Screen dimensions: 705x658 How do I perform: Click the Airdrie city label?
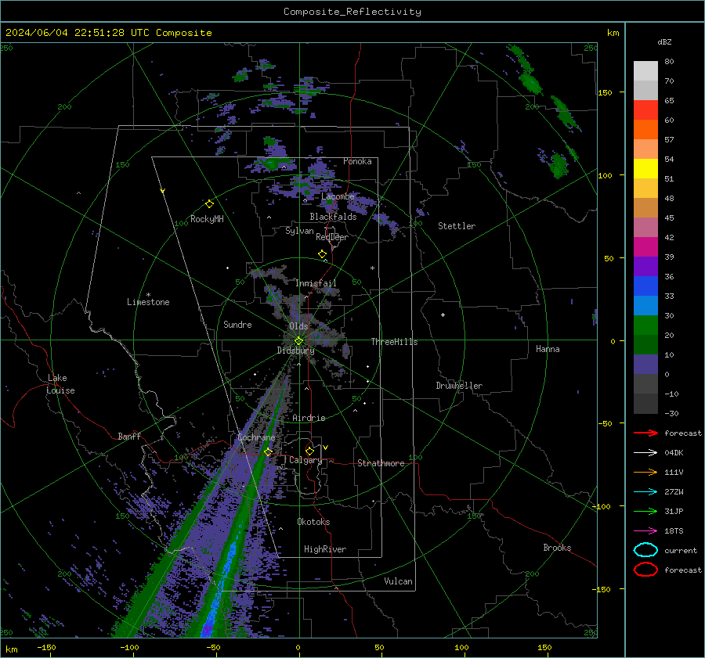pyautogui.click(x=309, y=418)
